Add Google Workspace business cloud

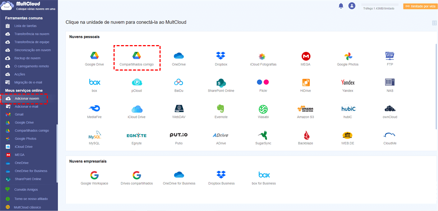point(95,178)
